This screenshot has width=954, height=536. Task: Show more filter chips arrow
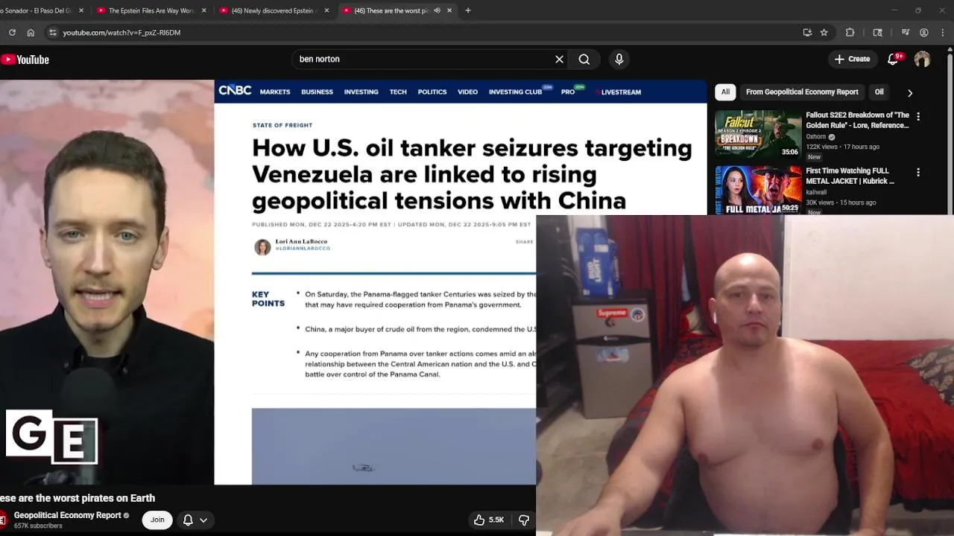910,92
